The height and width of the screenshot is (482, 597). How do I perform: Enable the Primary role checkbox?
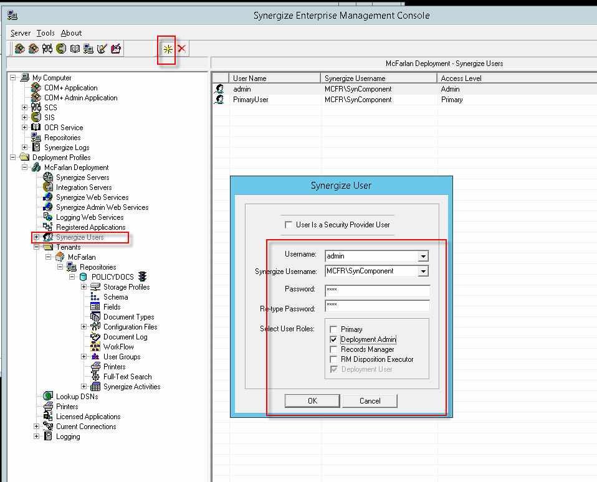333,329
